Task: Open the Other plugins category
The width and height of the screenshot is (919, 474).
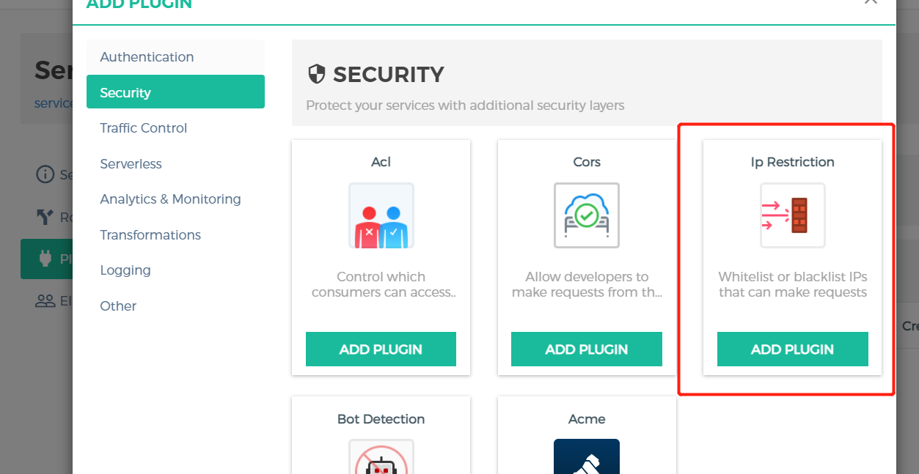Action: [118, 306]
